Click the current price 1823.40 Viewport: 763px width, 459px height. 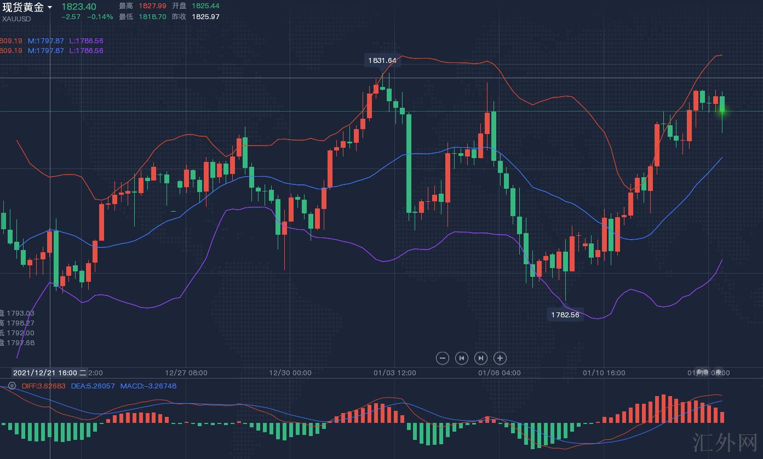tap(78, 7)
